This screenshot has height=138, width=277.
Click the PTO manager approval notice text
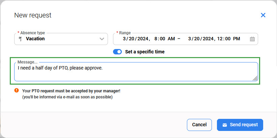tap(71, 91)
